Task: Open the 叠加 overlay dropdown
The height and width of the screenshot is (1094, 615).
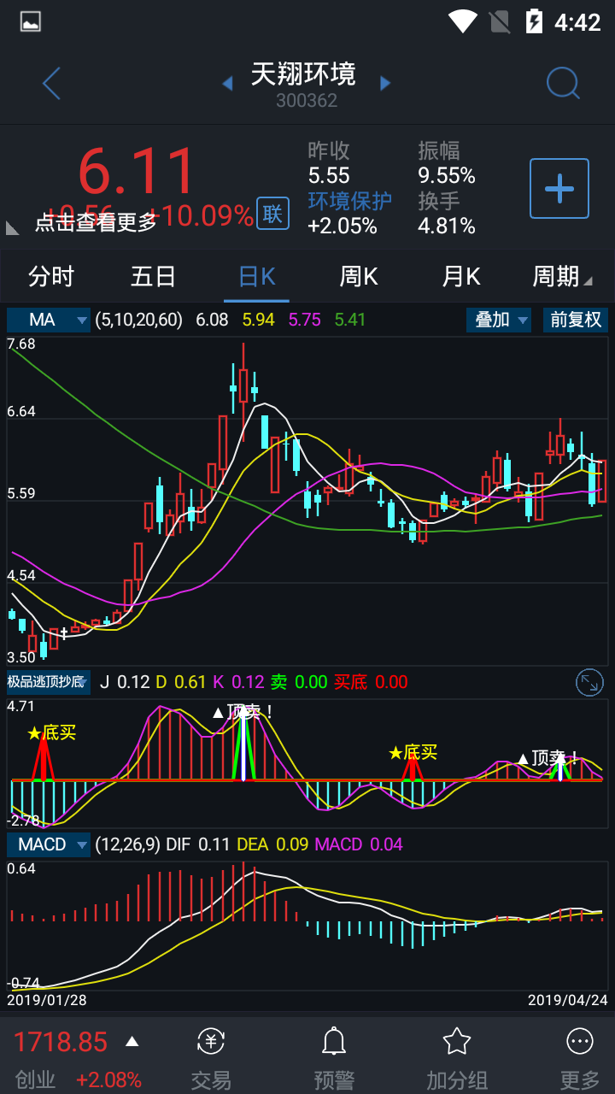Action: click(500, 320)
